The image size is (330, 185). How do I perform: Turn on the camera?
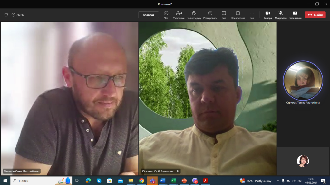(267, 15)
